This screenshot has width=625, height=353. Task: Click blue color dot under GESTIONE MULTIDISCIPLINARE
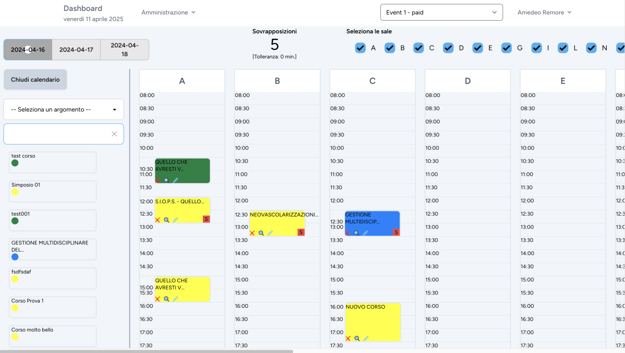15,257
